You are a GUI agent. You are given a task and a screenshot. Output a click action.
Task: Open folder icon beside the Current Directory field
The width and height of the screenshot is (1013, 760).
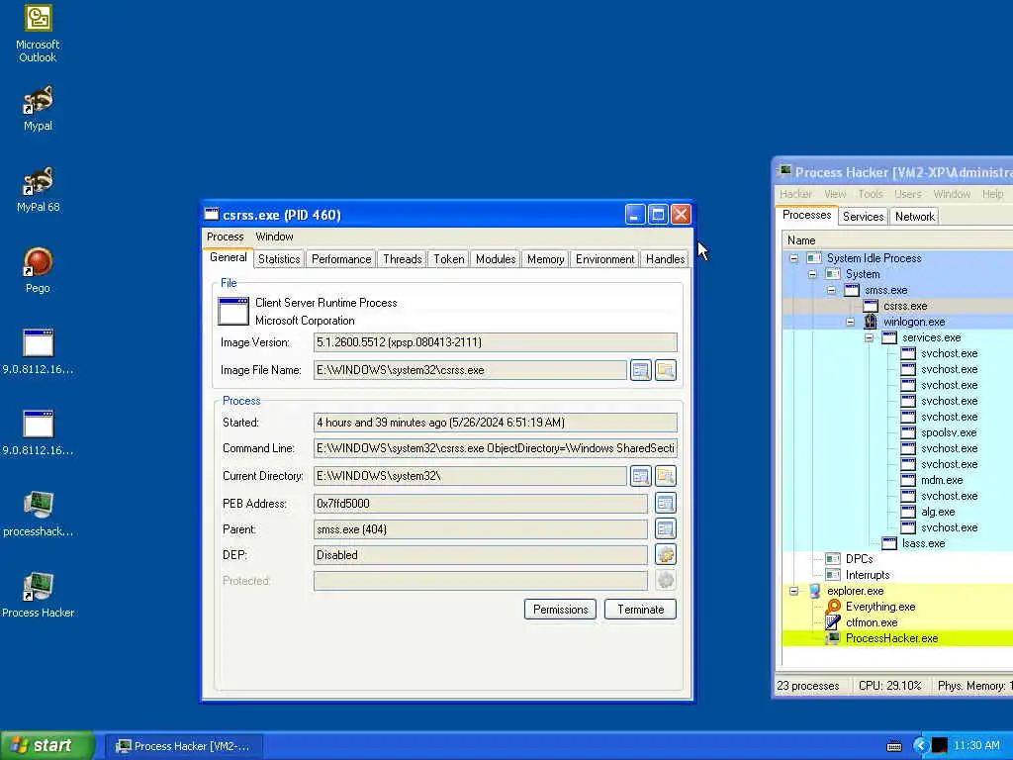pyautogui.click(x=666, y=476)
